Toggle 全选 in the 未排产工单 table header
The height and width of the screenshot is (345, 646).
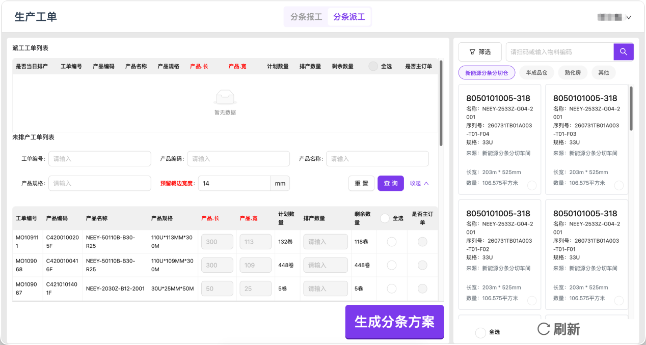[x=385, y=218]
